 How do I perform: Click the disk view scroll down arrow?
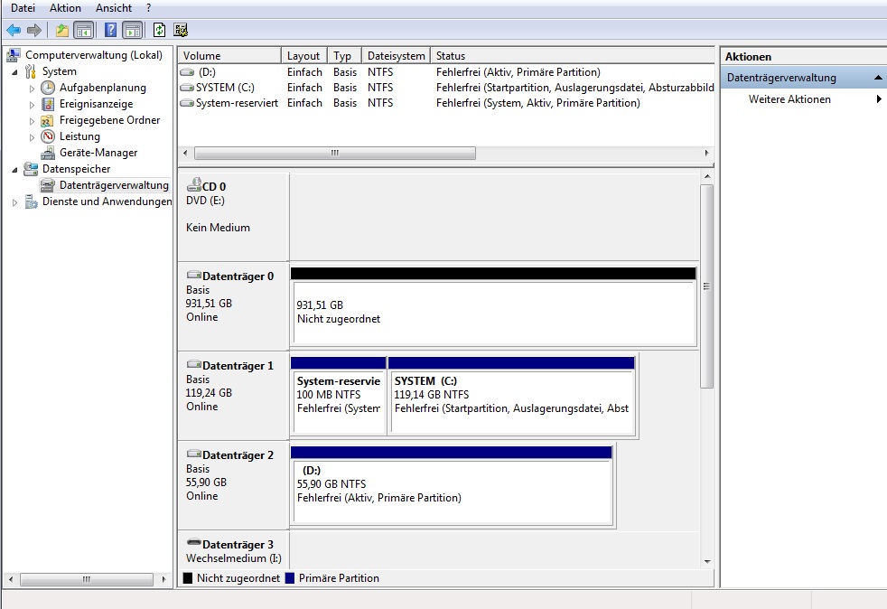click(707, 561)
